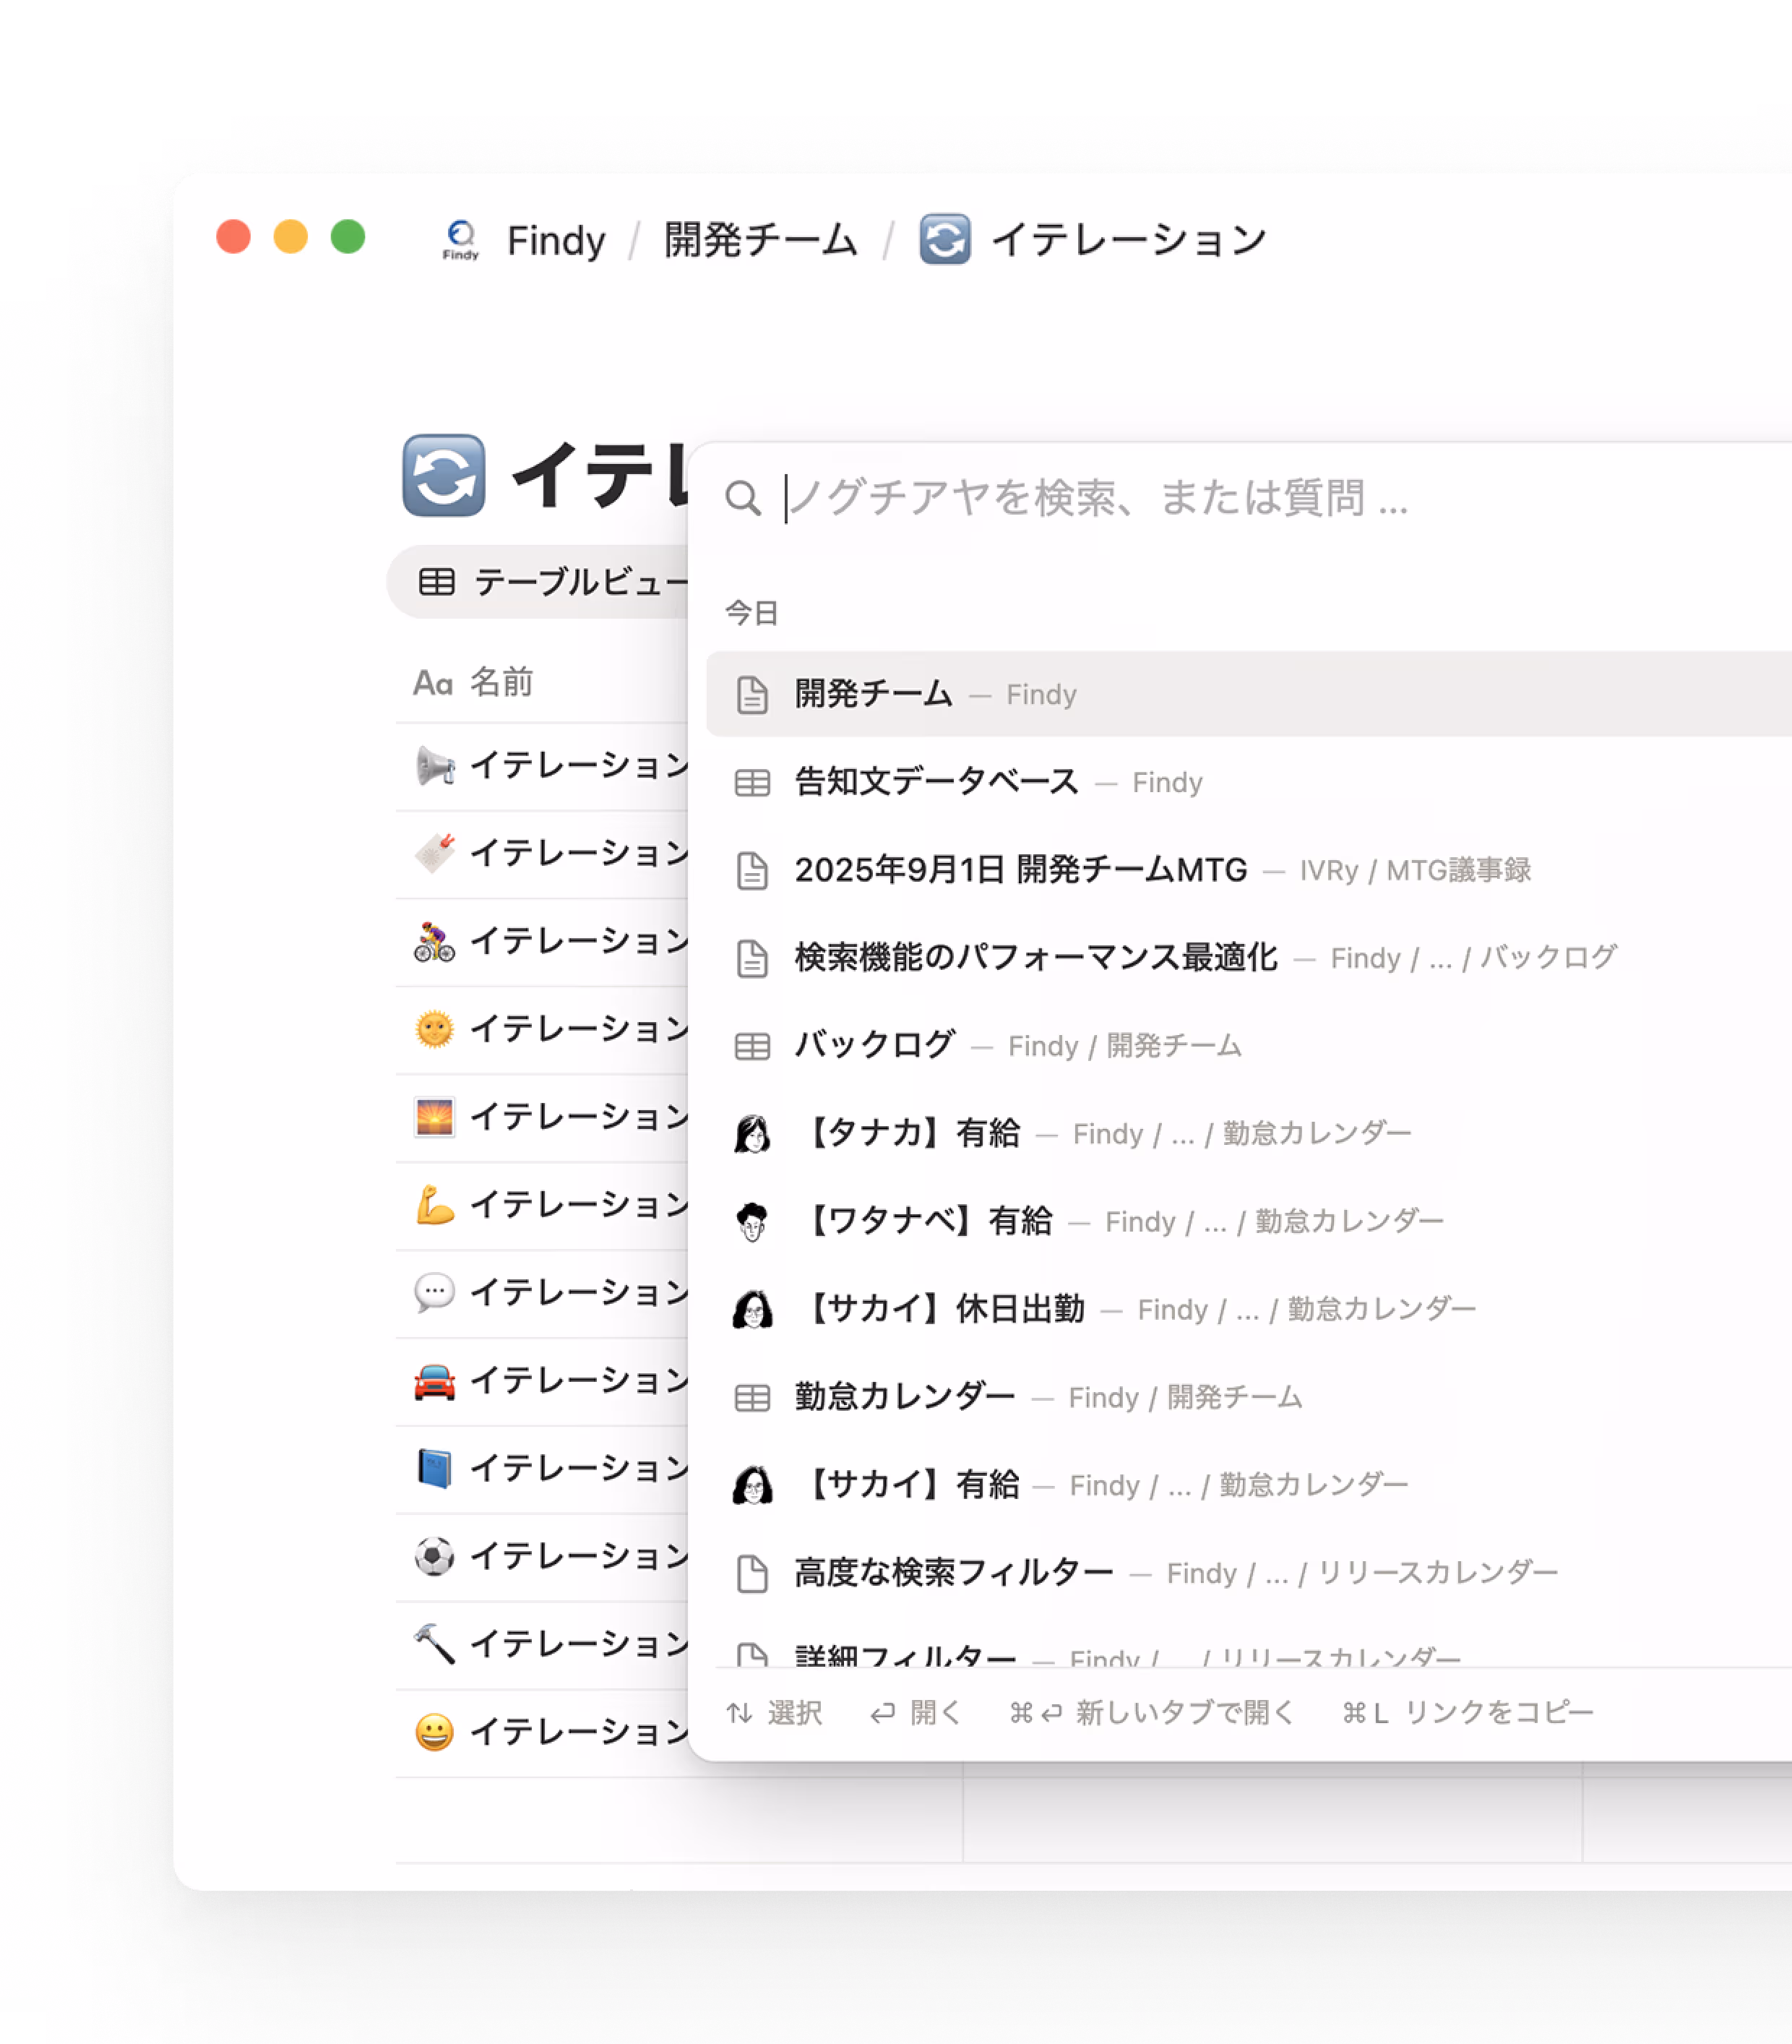
Task: Open 高度な検索フィルター search result
Action: (x=953, y=1573)
